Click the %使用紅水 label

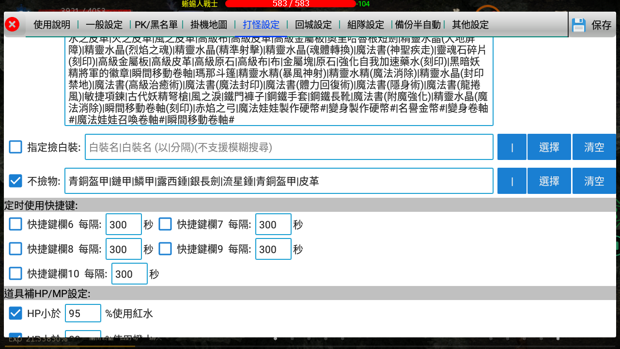pos(129,314)
